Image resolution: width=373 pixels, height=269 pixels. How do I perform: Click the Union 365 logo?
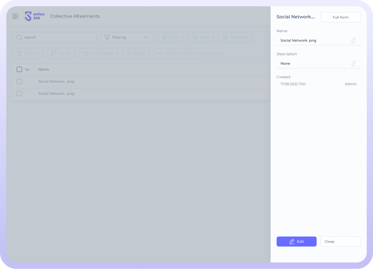tap(34, 16)
